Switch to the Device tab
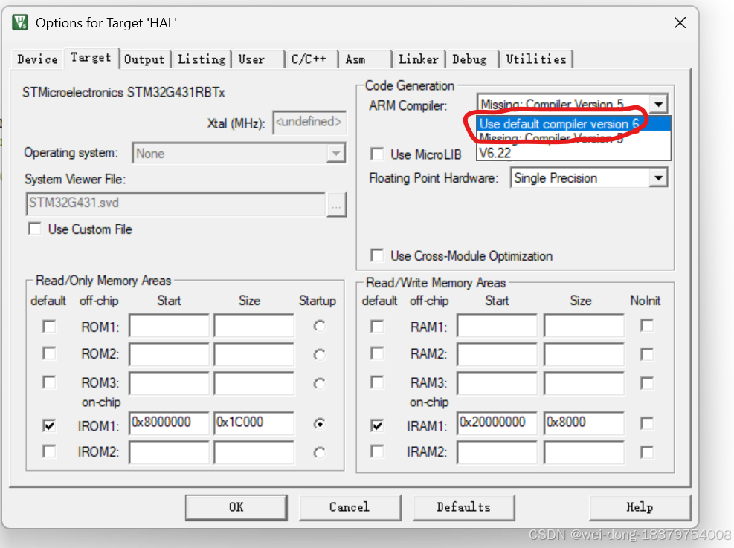Screen dimensions: 734x548 [37, 59]
